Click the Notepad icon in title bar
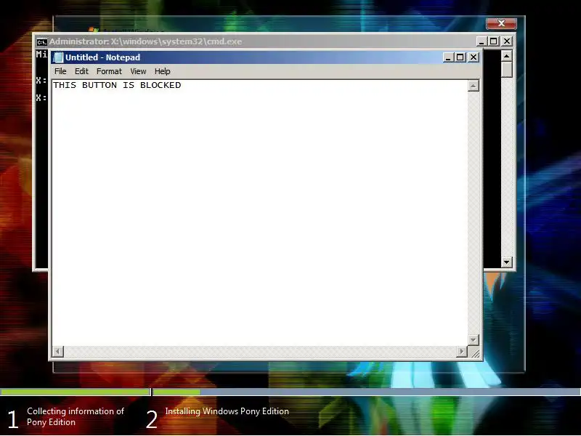This screenshot has width=581, height=436. pos(58,57)
